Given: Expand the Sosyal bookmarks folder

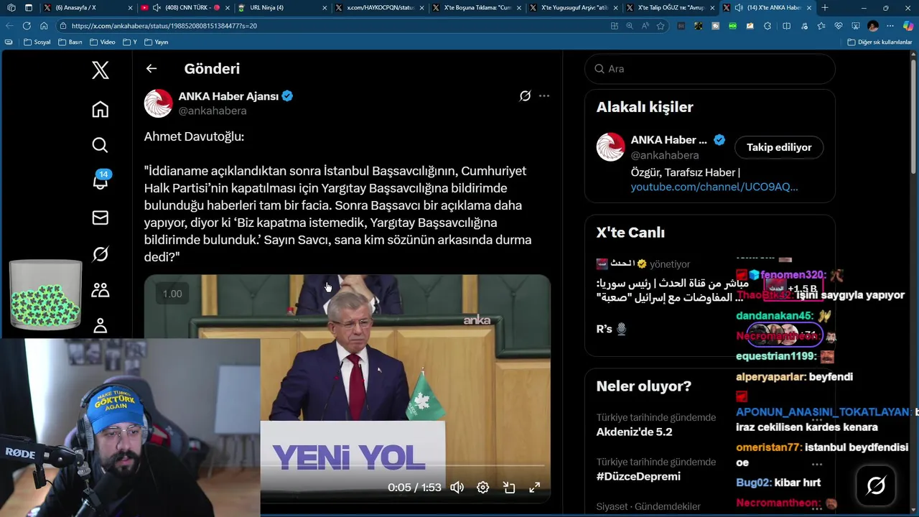Looking at the screenshot, I should coord(37,42).
